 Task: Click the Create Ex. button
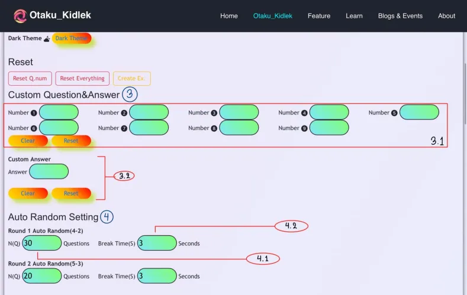coord(131,79)
